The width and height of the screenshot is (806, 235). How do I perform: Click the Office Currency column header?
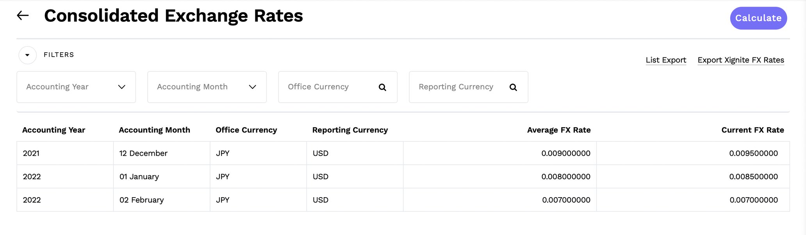(246, 130)
